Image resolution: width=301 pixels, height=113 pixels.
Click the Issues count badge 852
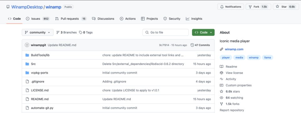[46, 19]
